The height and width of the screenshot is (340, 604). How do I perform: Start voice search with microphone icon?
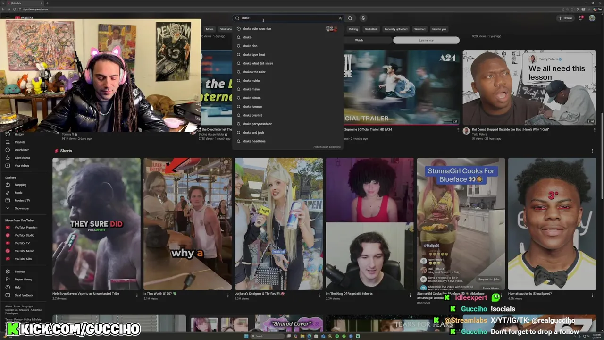coord(363,18)
